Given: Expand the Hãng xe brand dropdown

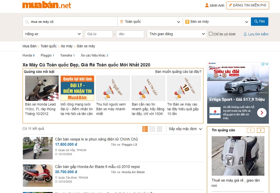Looking at the screenshot, I should coord(53,34).
